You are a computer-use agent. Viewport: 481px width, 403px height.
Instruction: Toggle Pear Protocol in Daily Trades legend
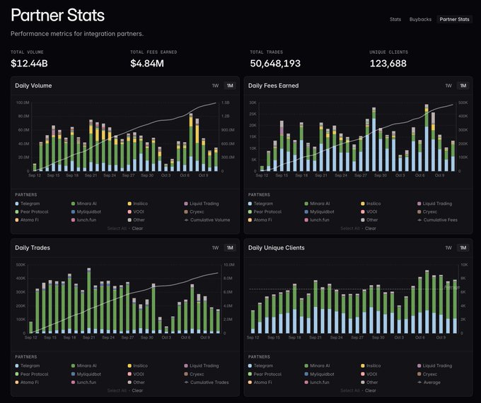pos(32,374)
